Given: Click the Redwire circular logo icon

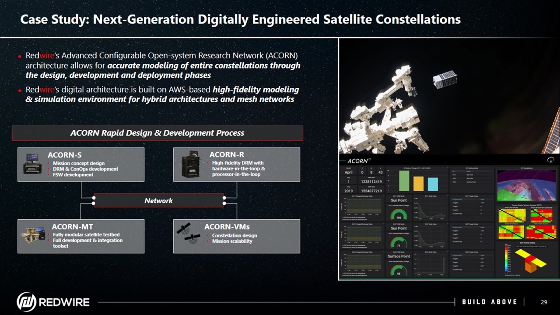Looking at the screenshot, I should 26,302.
